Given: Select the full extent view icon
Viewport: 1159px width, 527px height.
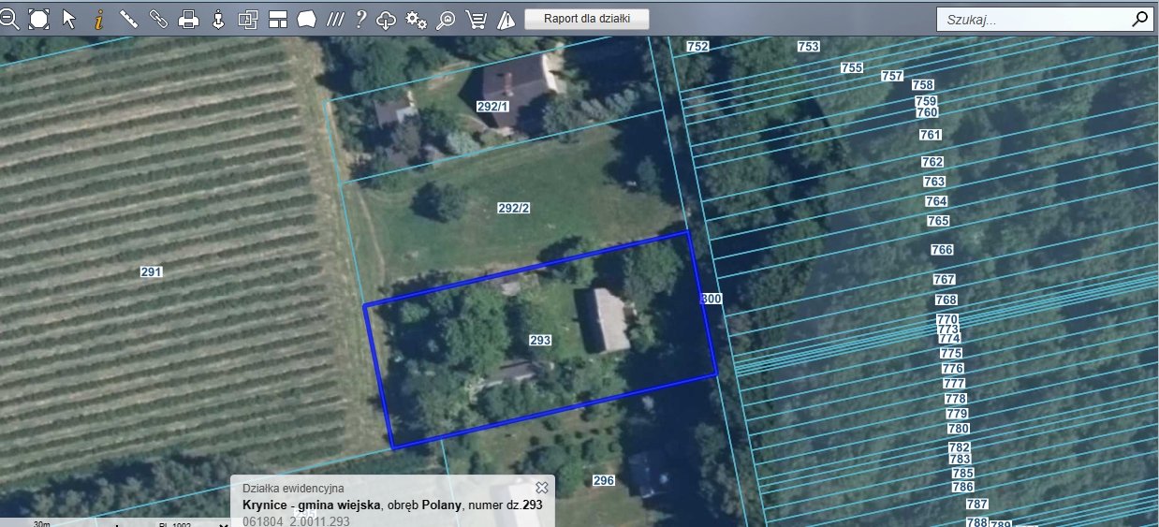Looking at the screenshot, I should pyautogui.click(x=38, y=19).
